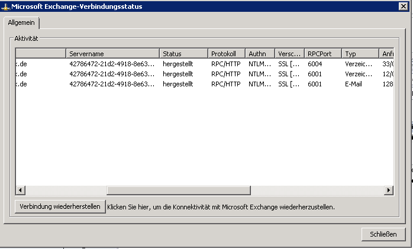Viewport: 413px width, 249px height.
Task: Click RPCPort value 6001 in the E-Mail row
Action: (x=315, y=84)
